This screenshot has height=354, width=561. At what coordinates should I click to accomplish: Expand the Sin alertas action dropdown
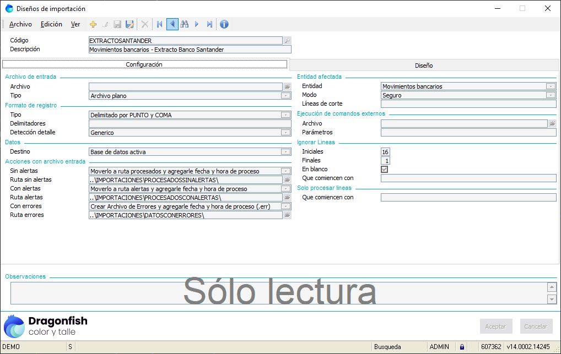coord(285,171)
